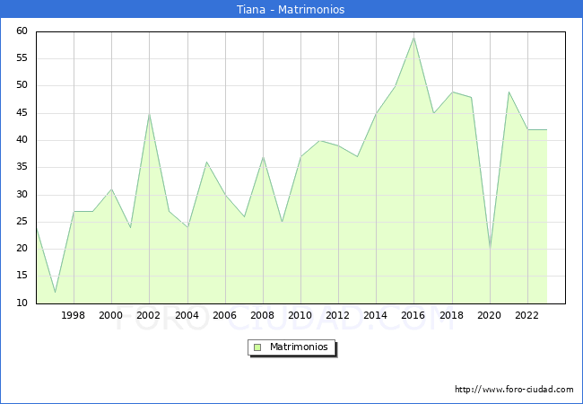Click the x-axis label 2004
Image resolution: width=583 pixels, height=404 pixels.
coord(187,315)
